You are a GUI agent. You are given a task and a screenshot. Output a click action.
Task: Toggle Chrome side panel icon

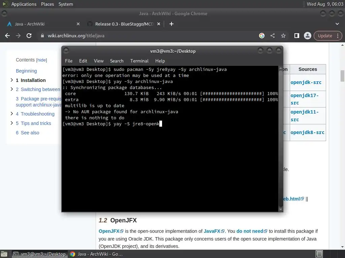[x=296, y=36]
